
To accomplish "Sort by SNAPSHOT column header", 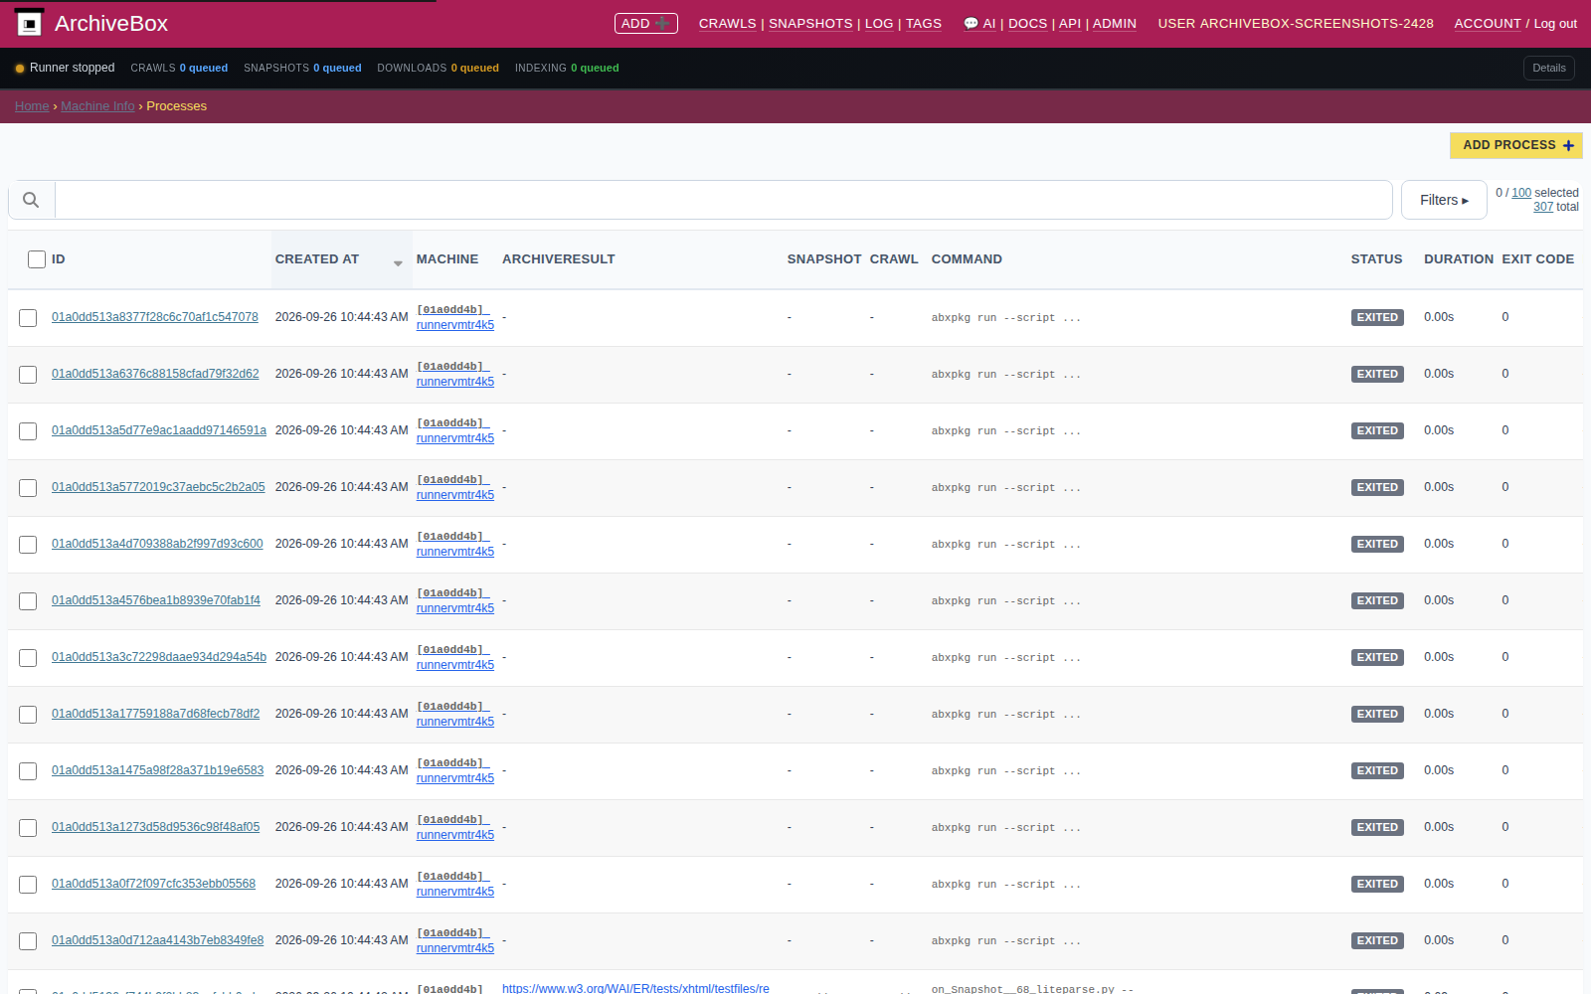I will [x=824, y=259].
